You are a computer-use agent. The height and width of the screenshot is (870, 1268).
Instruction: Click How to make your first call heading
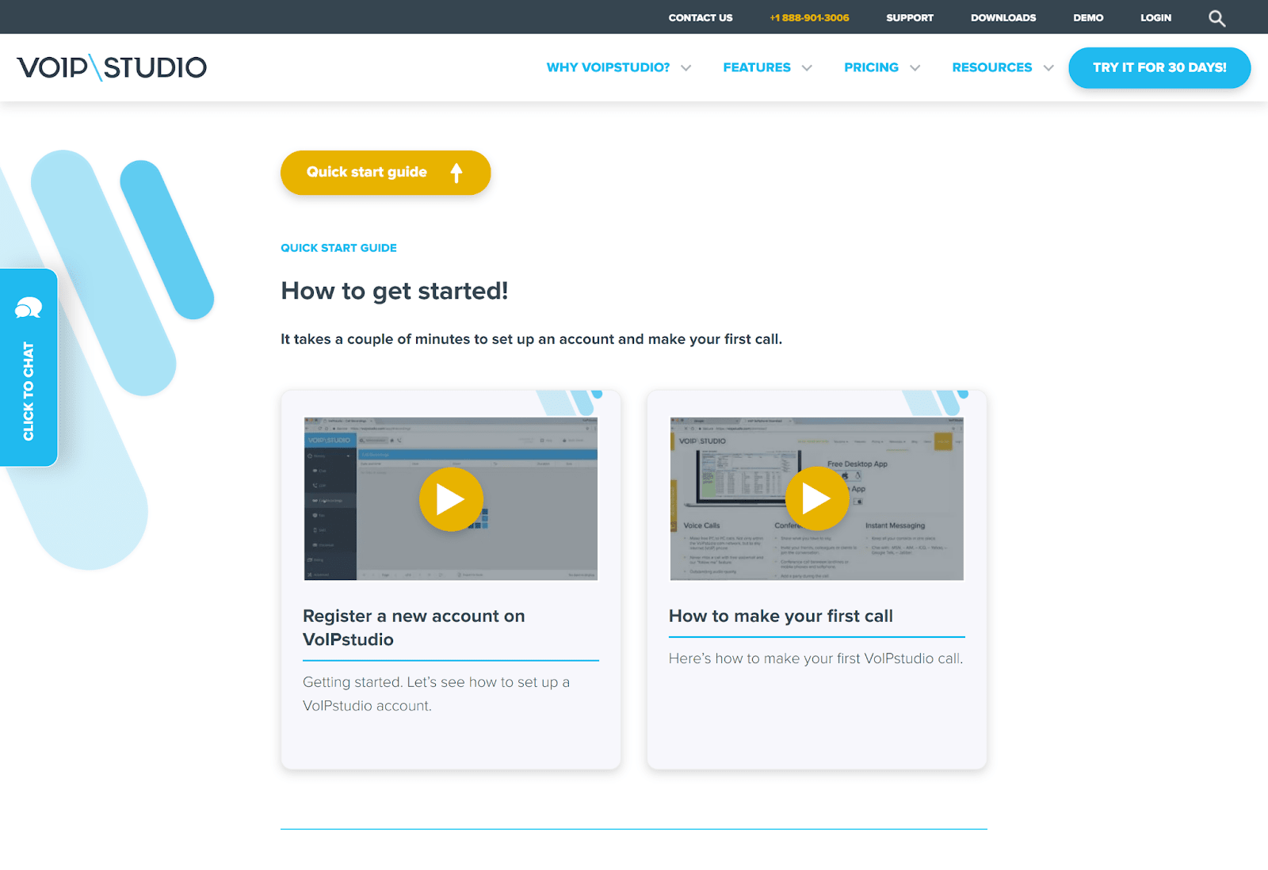(781, 616)
